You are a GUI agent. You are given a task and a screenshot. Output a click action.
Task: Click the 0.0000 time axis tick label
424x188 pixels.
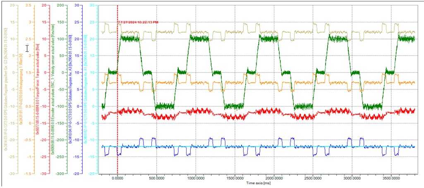118,178
